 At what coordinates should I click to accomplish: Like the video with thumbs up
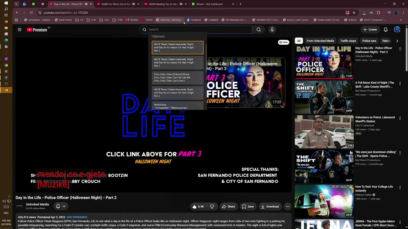(198, 206)
